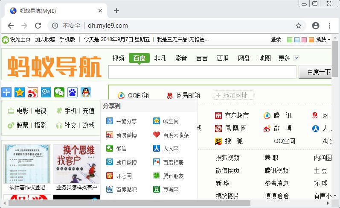Switch to the 网盘 search tab
340x208 pixels.
click(x=244, y=58)
